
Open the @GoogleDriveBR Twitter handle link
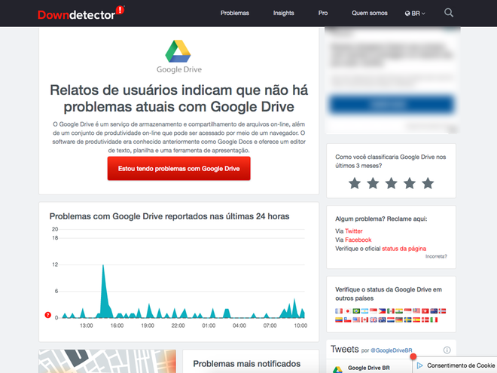pyautogui.click(x=392, y=350)
